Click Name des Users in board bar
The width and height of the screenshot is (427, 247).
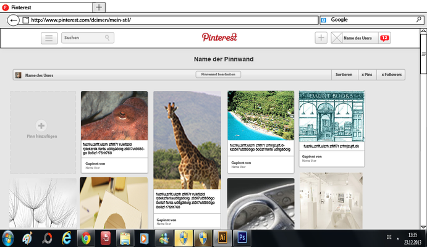click(39, 75)
